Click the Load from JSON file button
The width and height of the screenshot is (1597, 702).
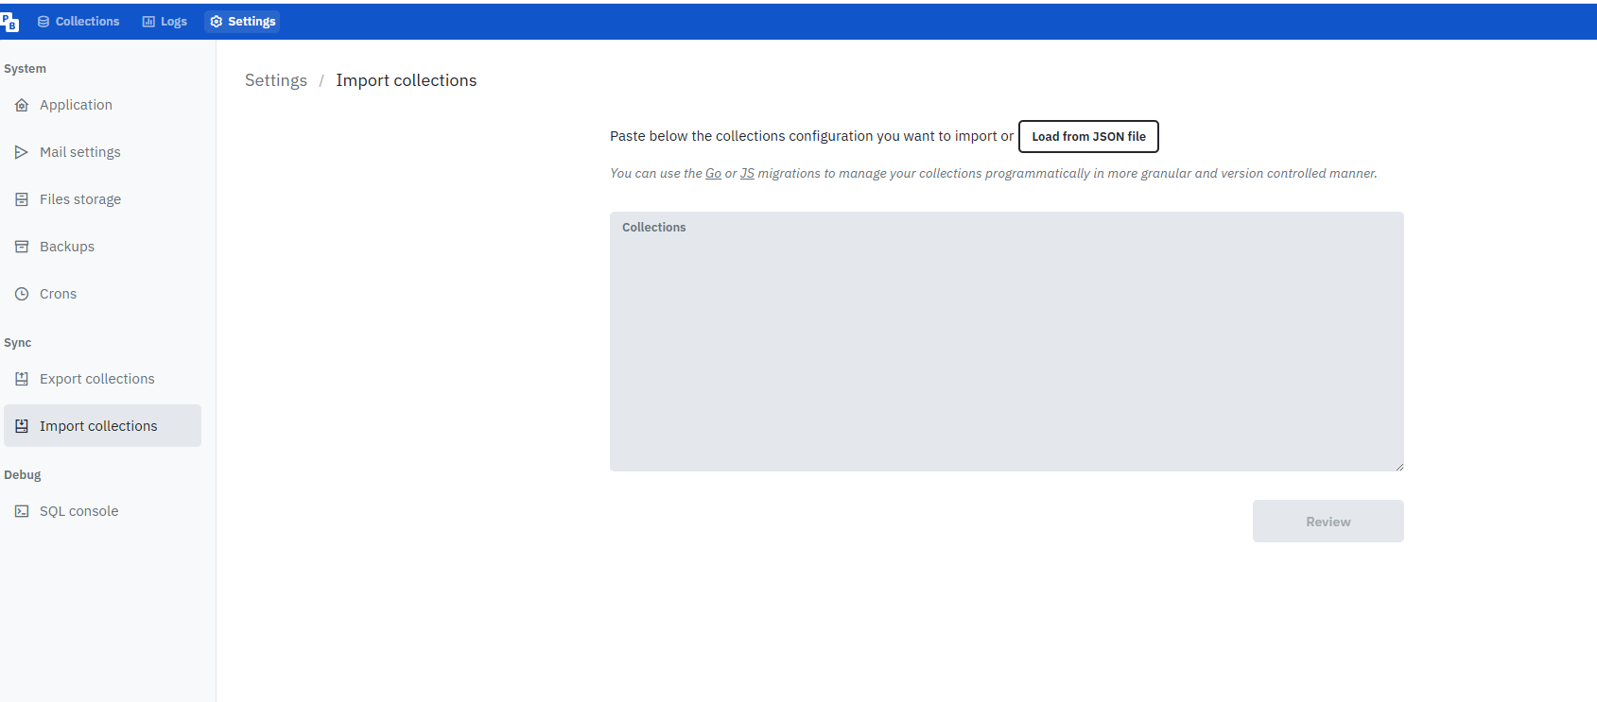coord(1088,136)
